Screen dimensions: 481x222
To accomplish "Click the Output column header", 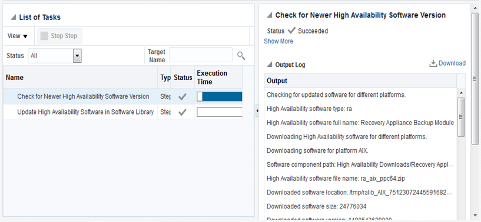I will [x=360, y=80].
